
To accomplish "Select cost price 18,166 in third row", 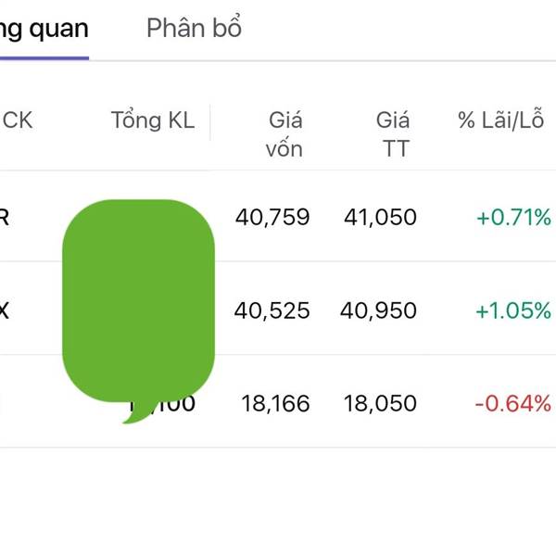I will pos(275,403).
